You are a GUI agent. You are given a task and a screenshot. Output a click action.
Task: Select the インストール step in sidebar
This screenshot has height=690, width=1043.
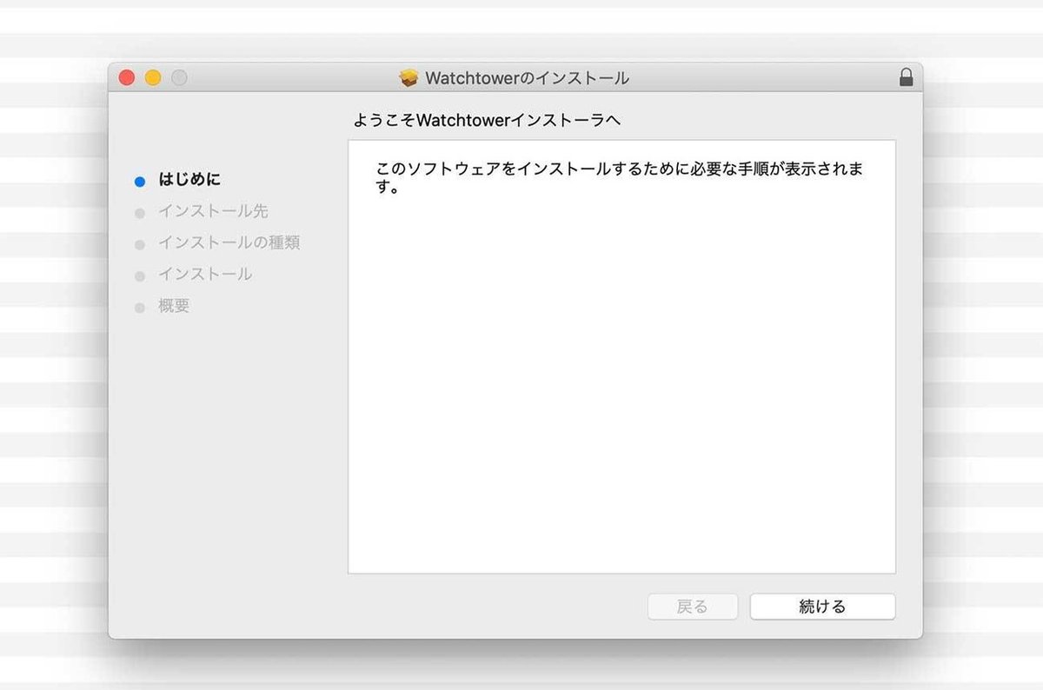(205, 274)
